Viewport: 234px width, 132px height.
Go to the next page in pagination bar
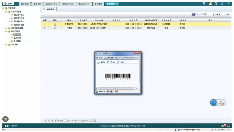(52, 120)
